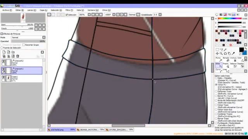Screen dimensions: 248x139
Task: Click the Deselec linework deselect button
Action: point(241,65)
